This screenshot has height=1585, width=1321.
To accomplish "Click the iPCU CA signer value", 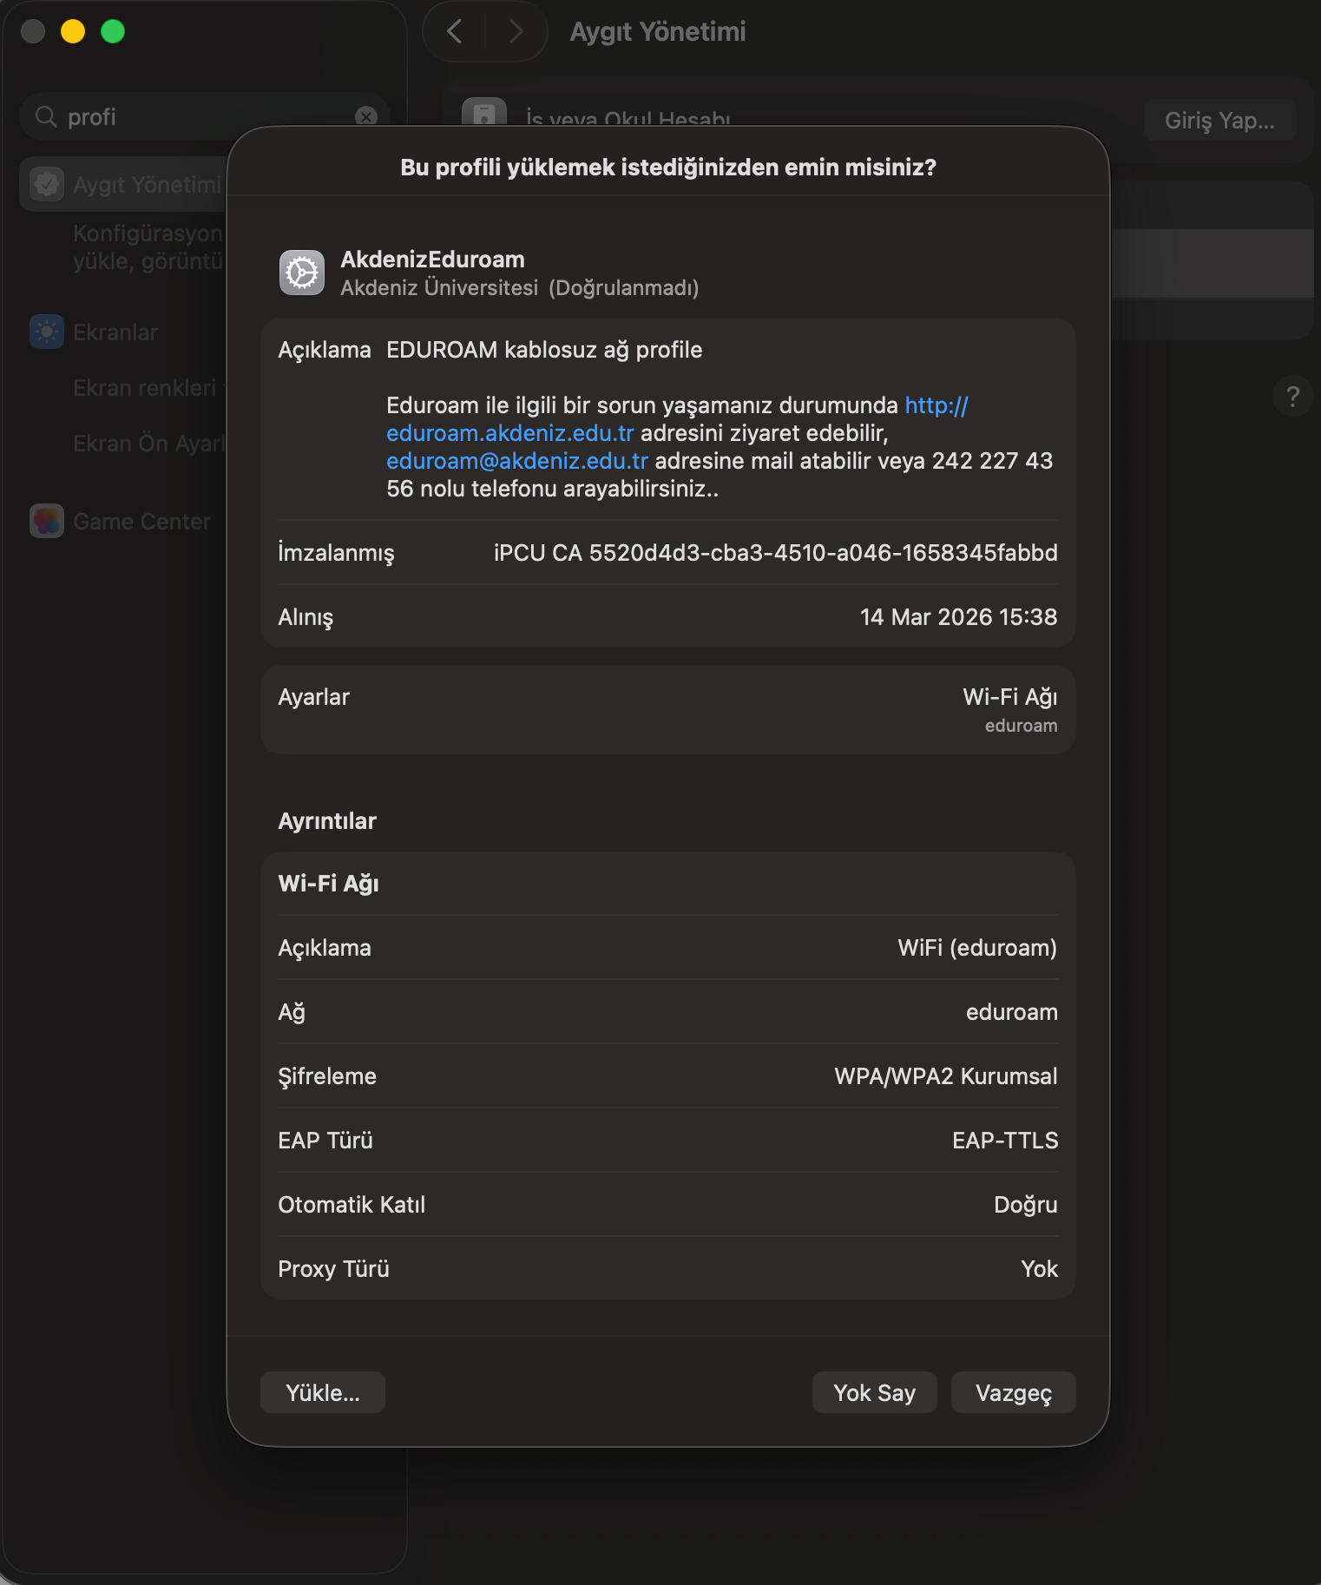I will tap(775, 553).
